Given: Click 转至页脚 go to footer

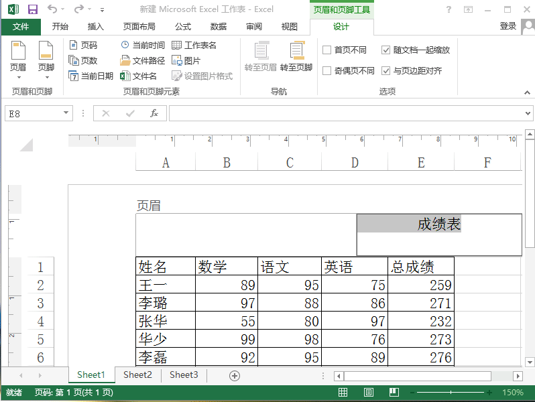Looking at the screenshot, I should pyautogui.click(x=296, y=56).
